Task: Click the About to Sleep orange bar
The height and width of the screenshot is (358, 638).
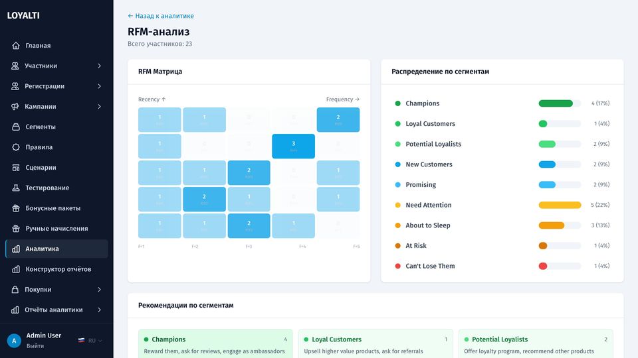Action: coord(552,225)
